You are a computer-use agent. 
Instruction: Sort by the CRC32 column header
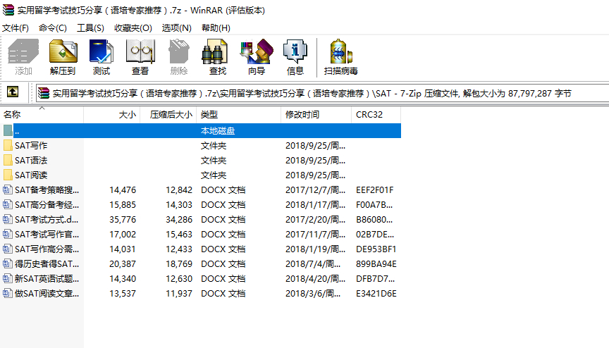click(x=376, y=114)
